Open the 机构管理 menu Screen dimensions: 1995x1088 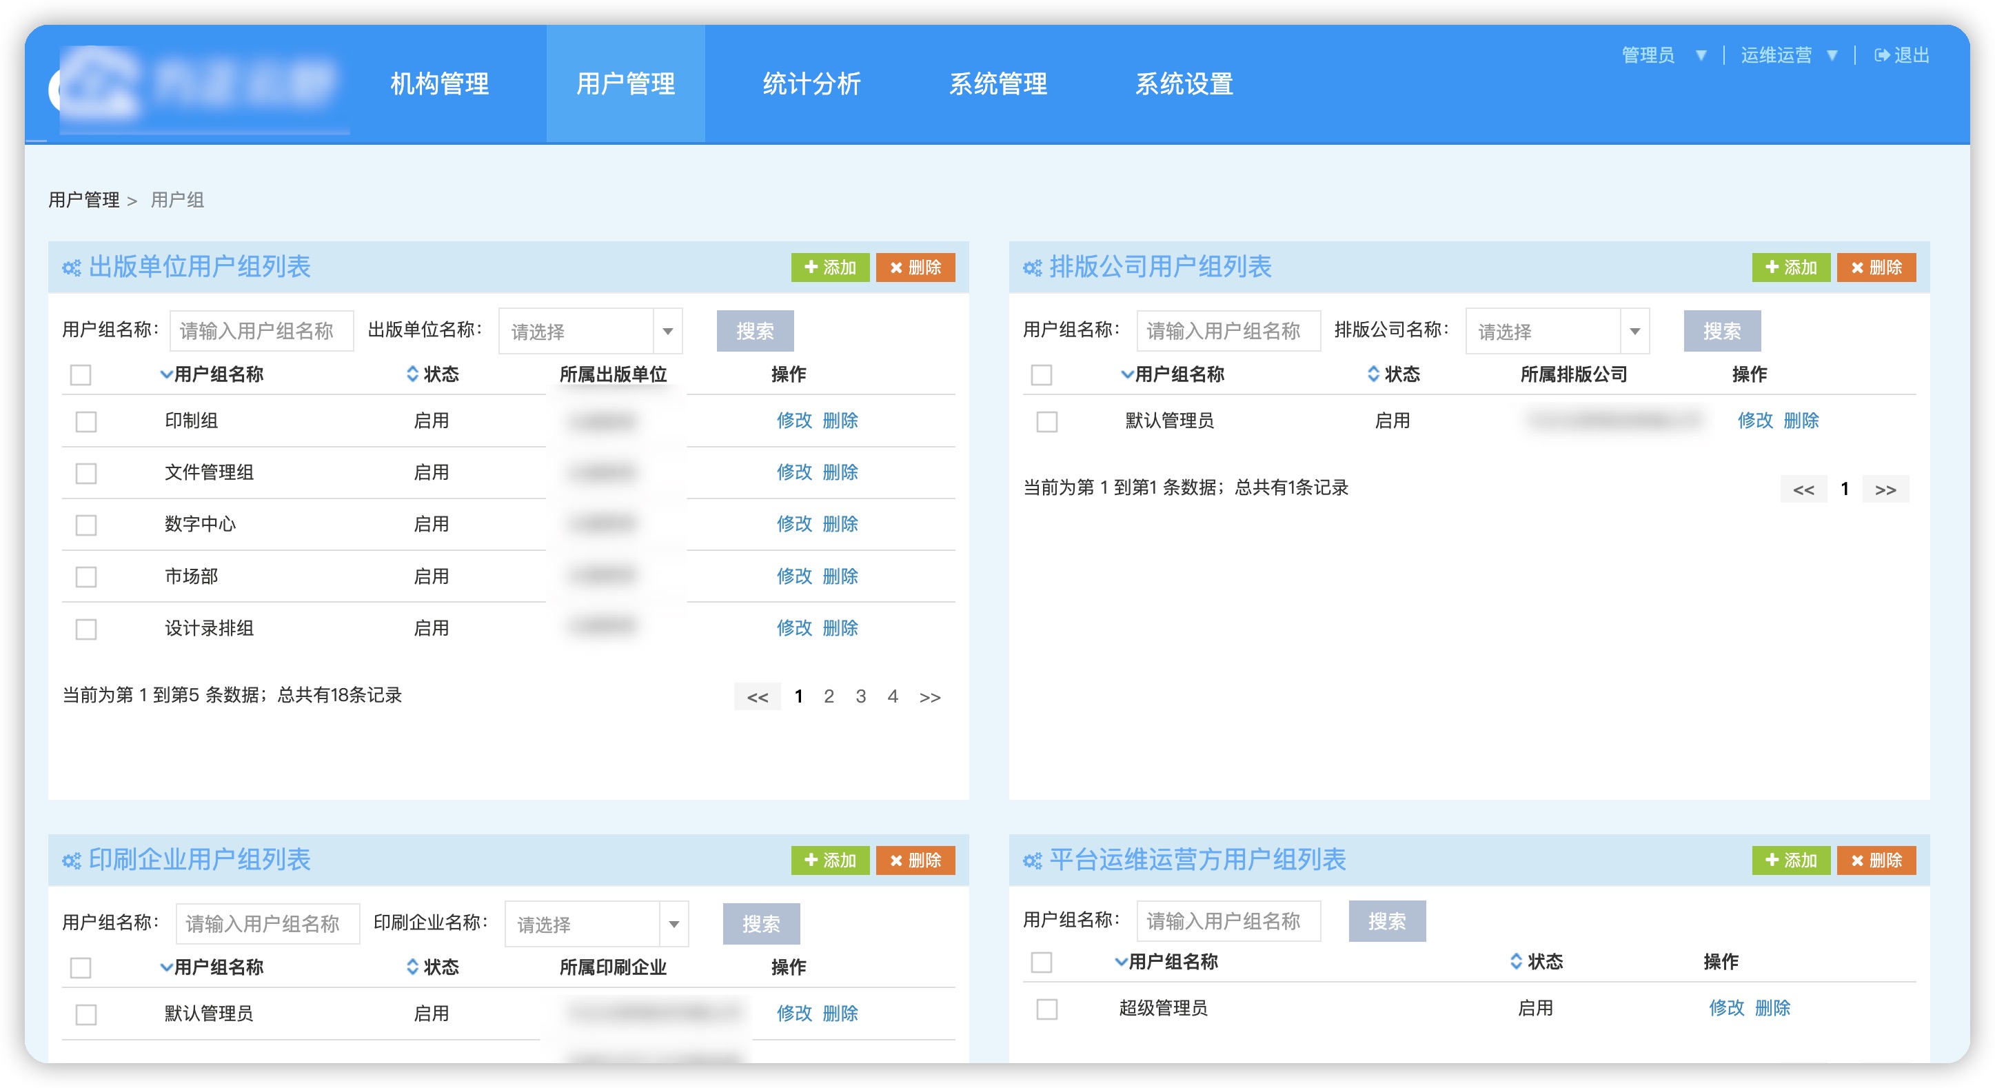[439, 83]
